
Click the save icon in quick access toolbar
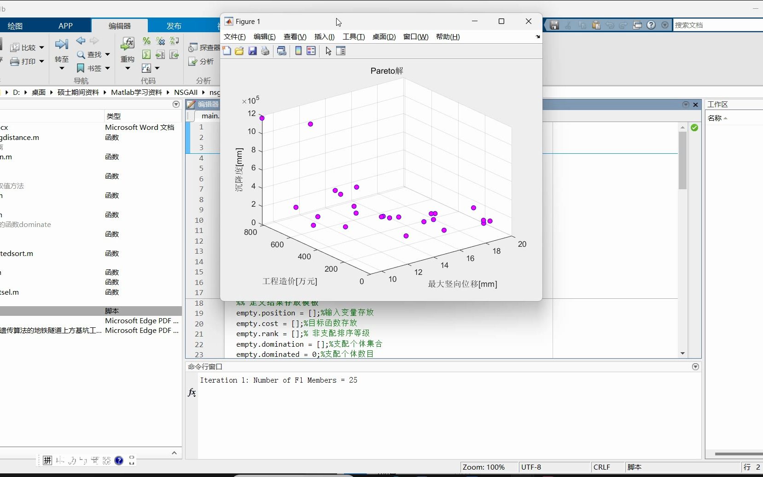pyautogui.click(x=554, y=25)
